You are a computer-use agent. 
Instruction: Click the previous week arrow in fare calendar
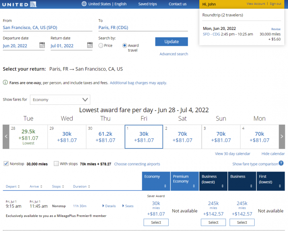click(6, 137)
